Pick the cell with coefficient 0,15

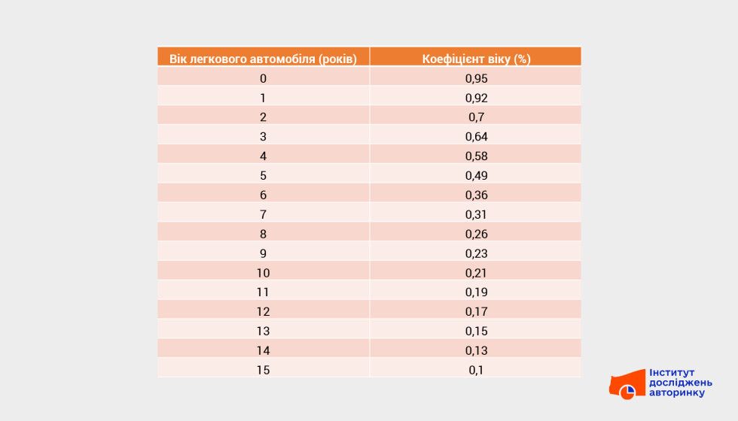(x=476, y=332)
